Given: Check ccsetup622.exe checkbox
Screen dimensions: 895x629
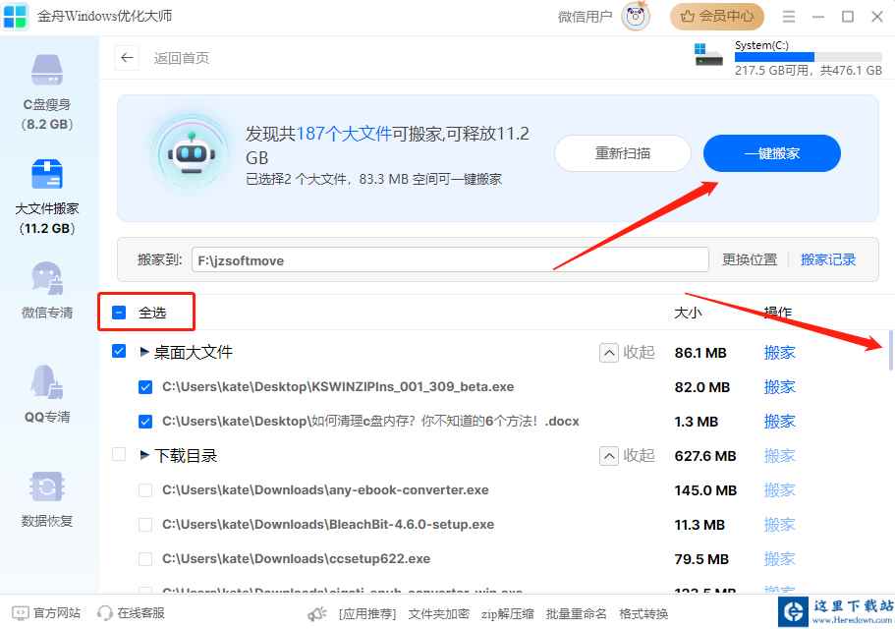Looking at the screenshot, I should [145, 559].
